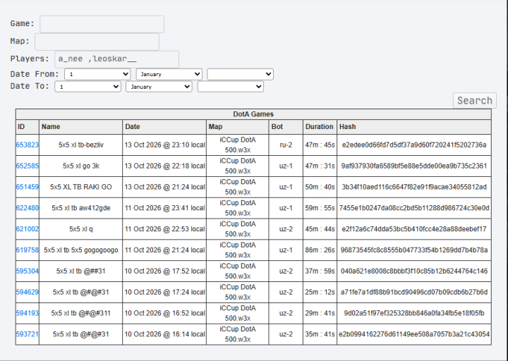The image size is (508, 361).
Task: Select game name 5x5 xl tb-bezliv
Action: [x=81, y=145]
